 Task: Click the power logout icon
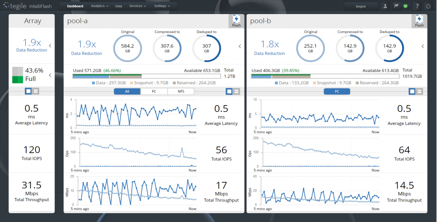428,6
